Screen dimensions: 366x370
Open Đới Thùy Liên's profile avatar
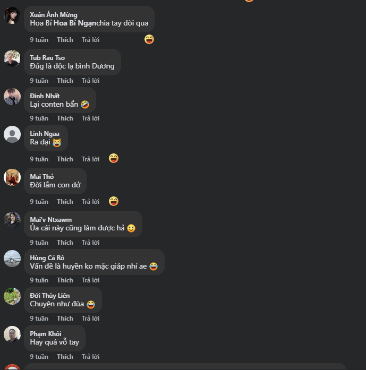point(12,296)
